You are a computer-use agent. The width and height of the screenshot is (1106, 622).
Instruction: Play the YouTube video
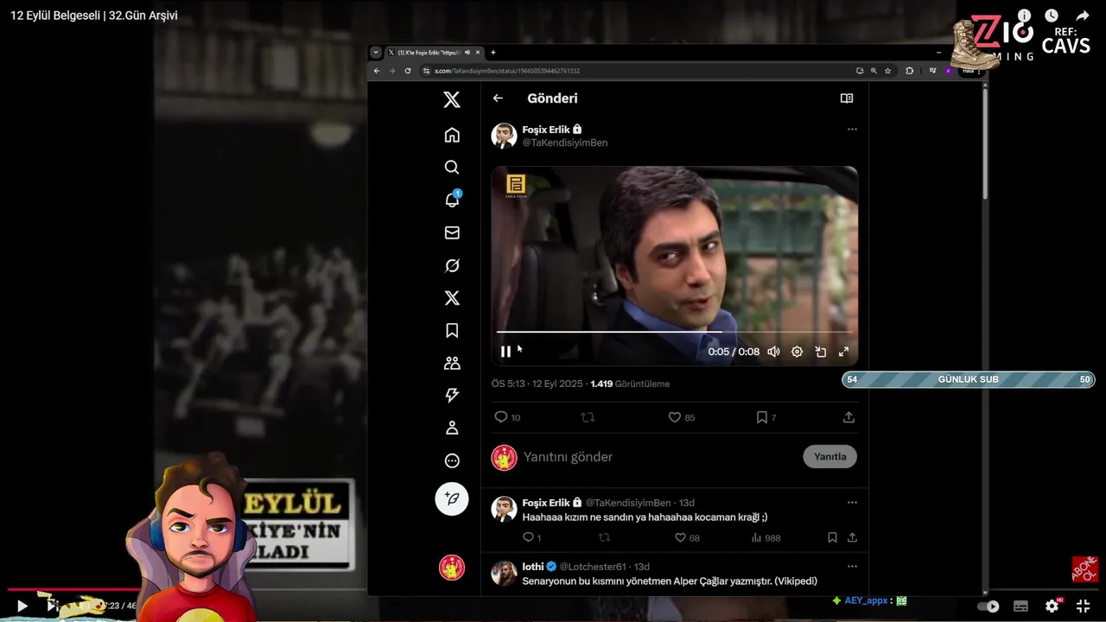pos(22,606)
